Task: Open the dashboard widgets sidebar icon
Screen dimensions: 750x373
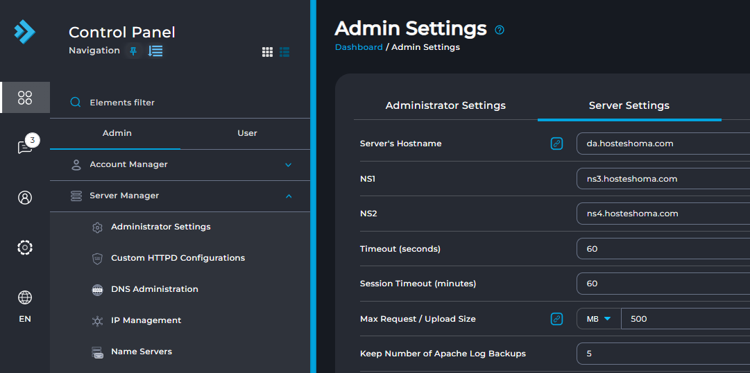Action: (25, 98)
